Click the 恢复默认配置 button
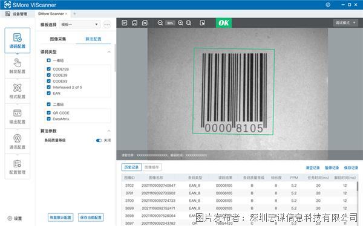Screen dimensions: 363x226 (60, 218)
